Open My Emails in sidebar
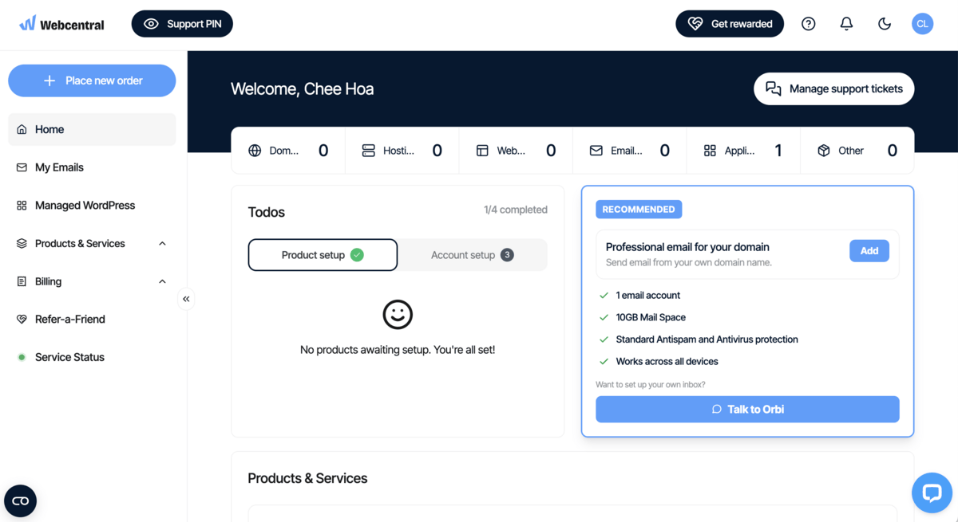 click(x=92, y=167)
